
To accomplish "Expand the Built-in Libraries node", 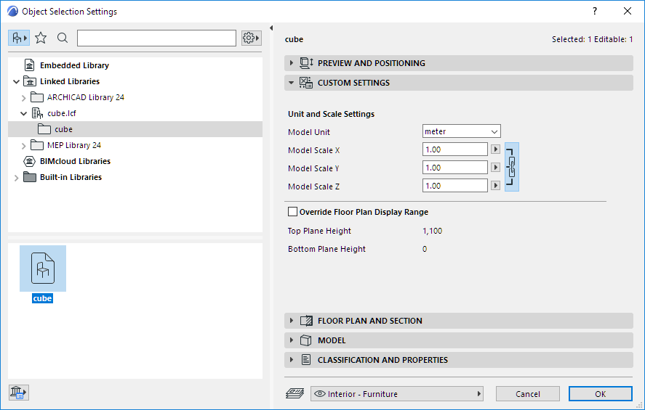I will [x=16, y=177].
